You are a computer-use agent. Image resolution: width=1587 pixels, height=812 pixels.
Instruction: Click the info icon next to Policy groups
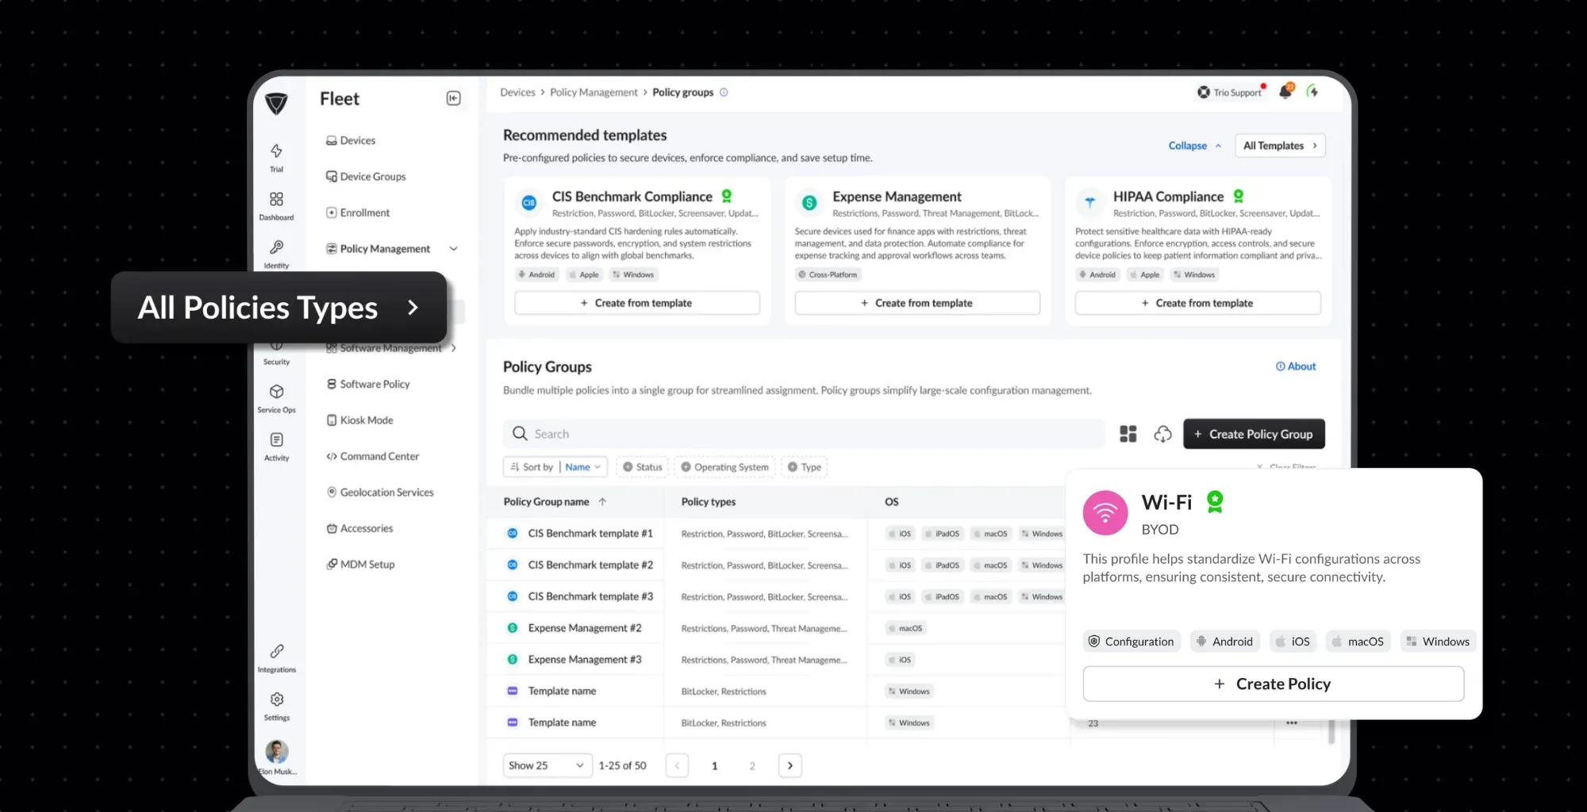tap(724, 93)
